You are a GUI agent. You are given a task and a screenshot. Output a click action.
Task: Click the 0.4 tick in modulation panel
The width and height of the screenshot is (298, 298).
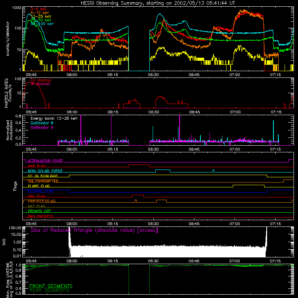click(x=18, y=130)
